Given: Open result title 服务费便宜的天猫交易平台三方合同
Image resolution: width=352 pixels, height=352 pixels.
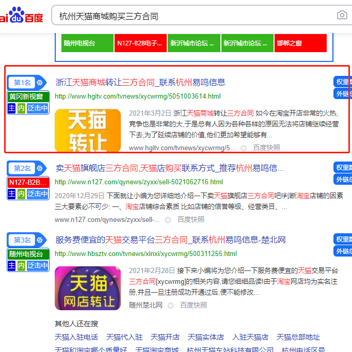Looking at the screenshot, I should pos(170,240).
